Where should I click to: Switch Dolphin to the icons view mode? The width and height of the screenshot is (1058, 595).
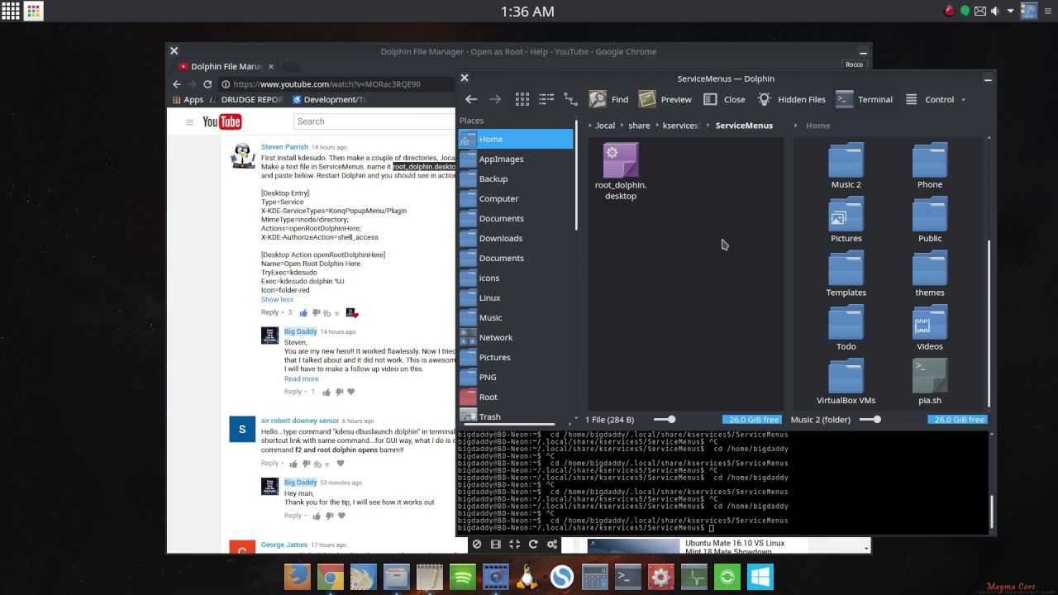(522, 99)
